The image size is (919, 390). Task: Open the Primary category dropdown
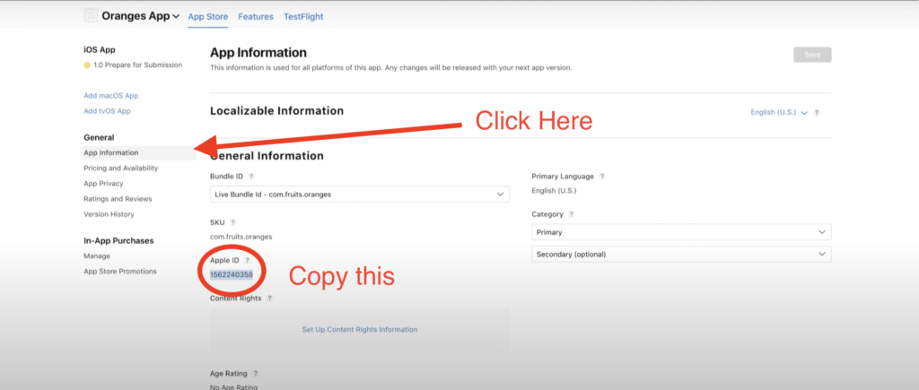tap(680, 232)
